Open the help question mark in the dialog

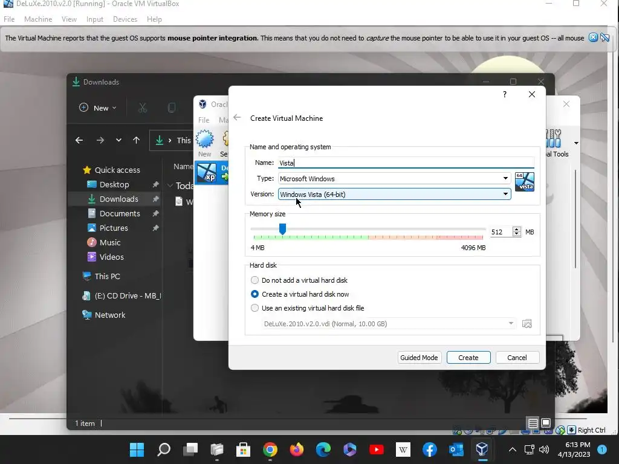point(505,94)
